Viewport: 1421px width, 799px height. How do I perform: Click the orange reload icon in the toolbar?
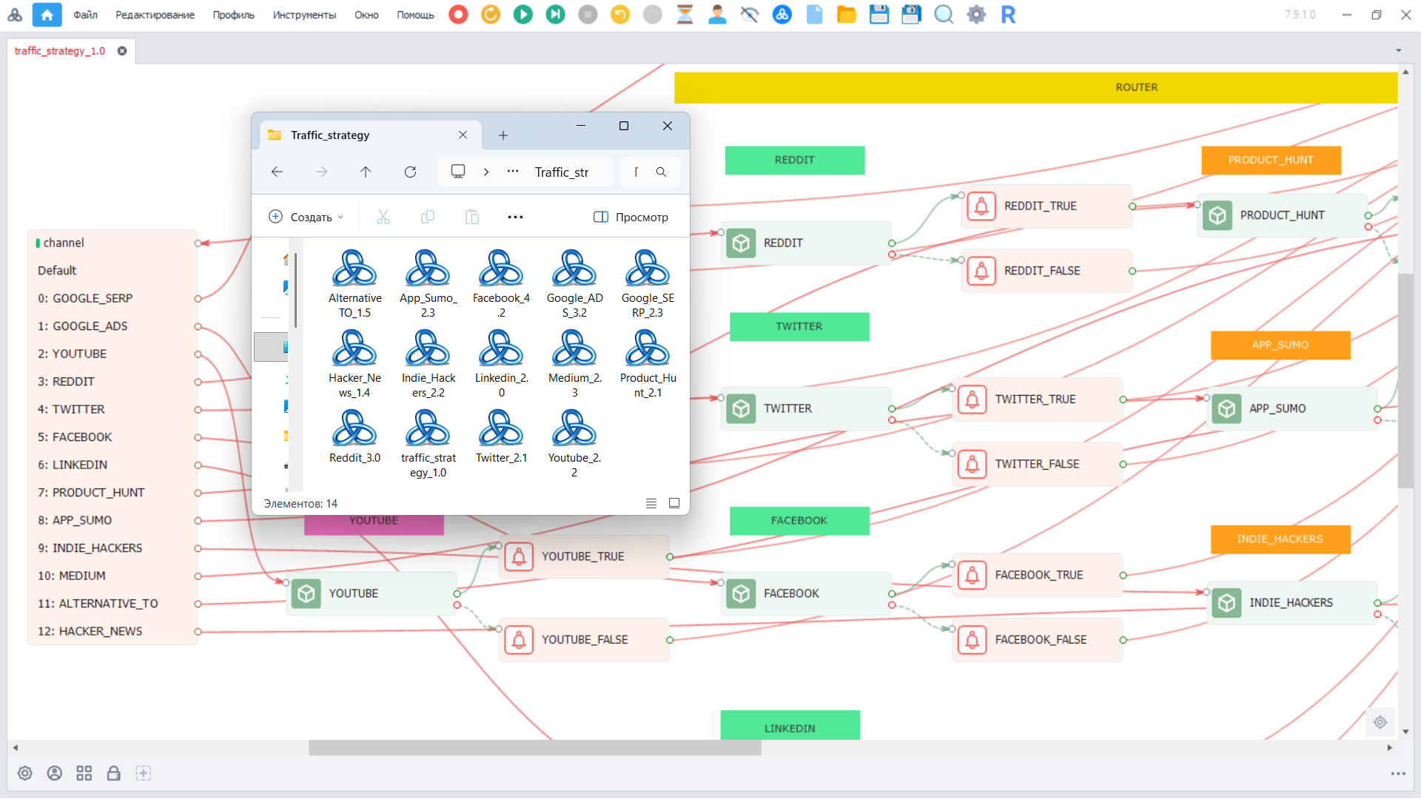pyautogui.click(x=491, y=15)
